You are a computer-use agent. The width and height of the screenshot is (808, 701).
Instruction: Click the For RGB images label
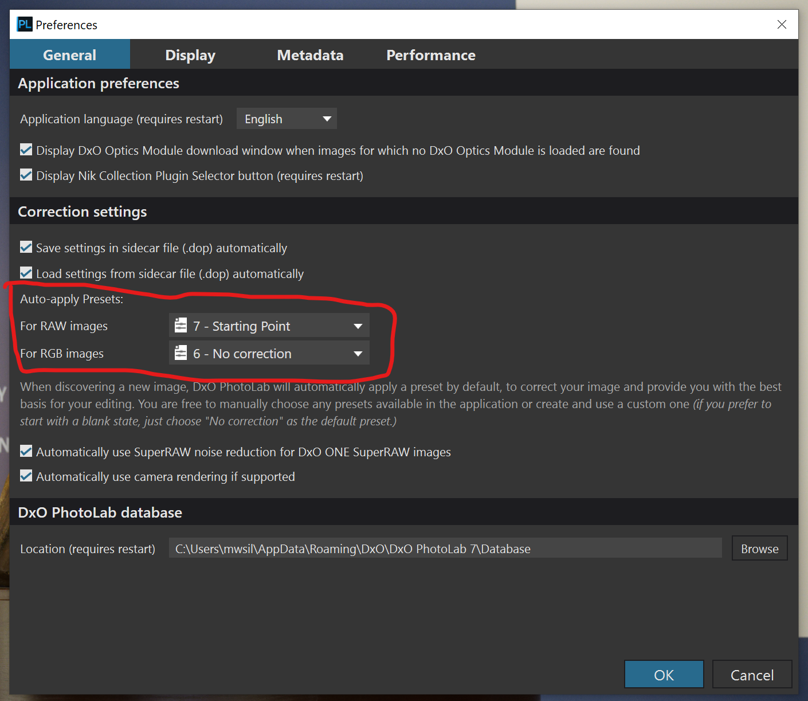(x=62, y=353)
